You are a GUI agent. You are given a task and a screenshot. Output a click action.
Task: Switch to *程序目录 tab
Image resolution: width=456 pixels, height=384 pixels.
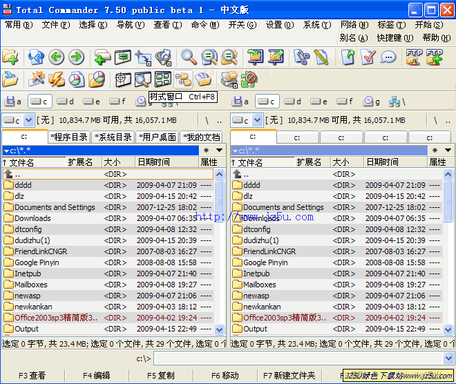click(x=69, y=137)
